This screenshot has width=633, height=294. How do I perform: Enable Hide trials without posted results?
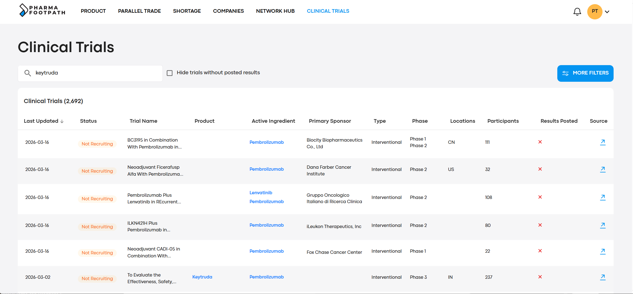point(170,73)
